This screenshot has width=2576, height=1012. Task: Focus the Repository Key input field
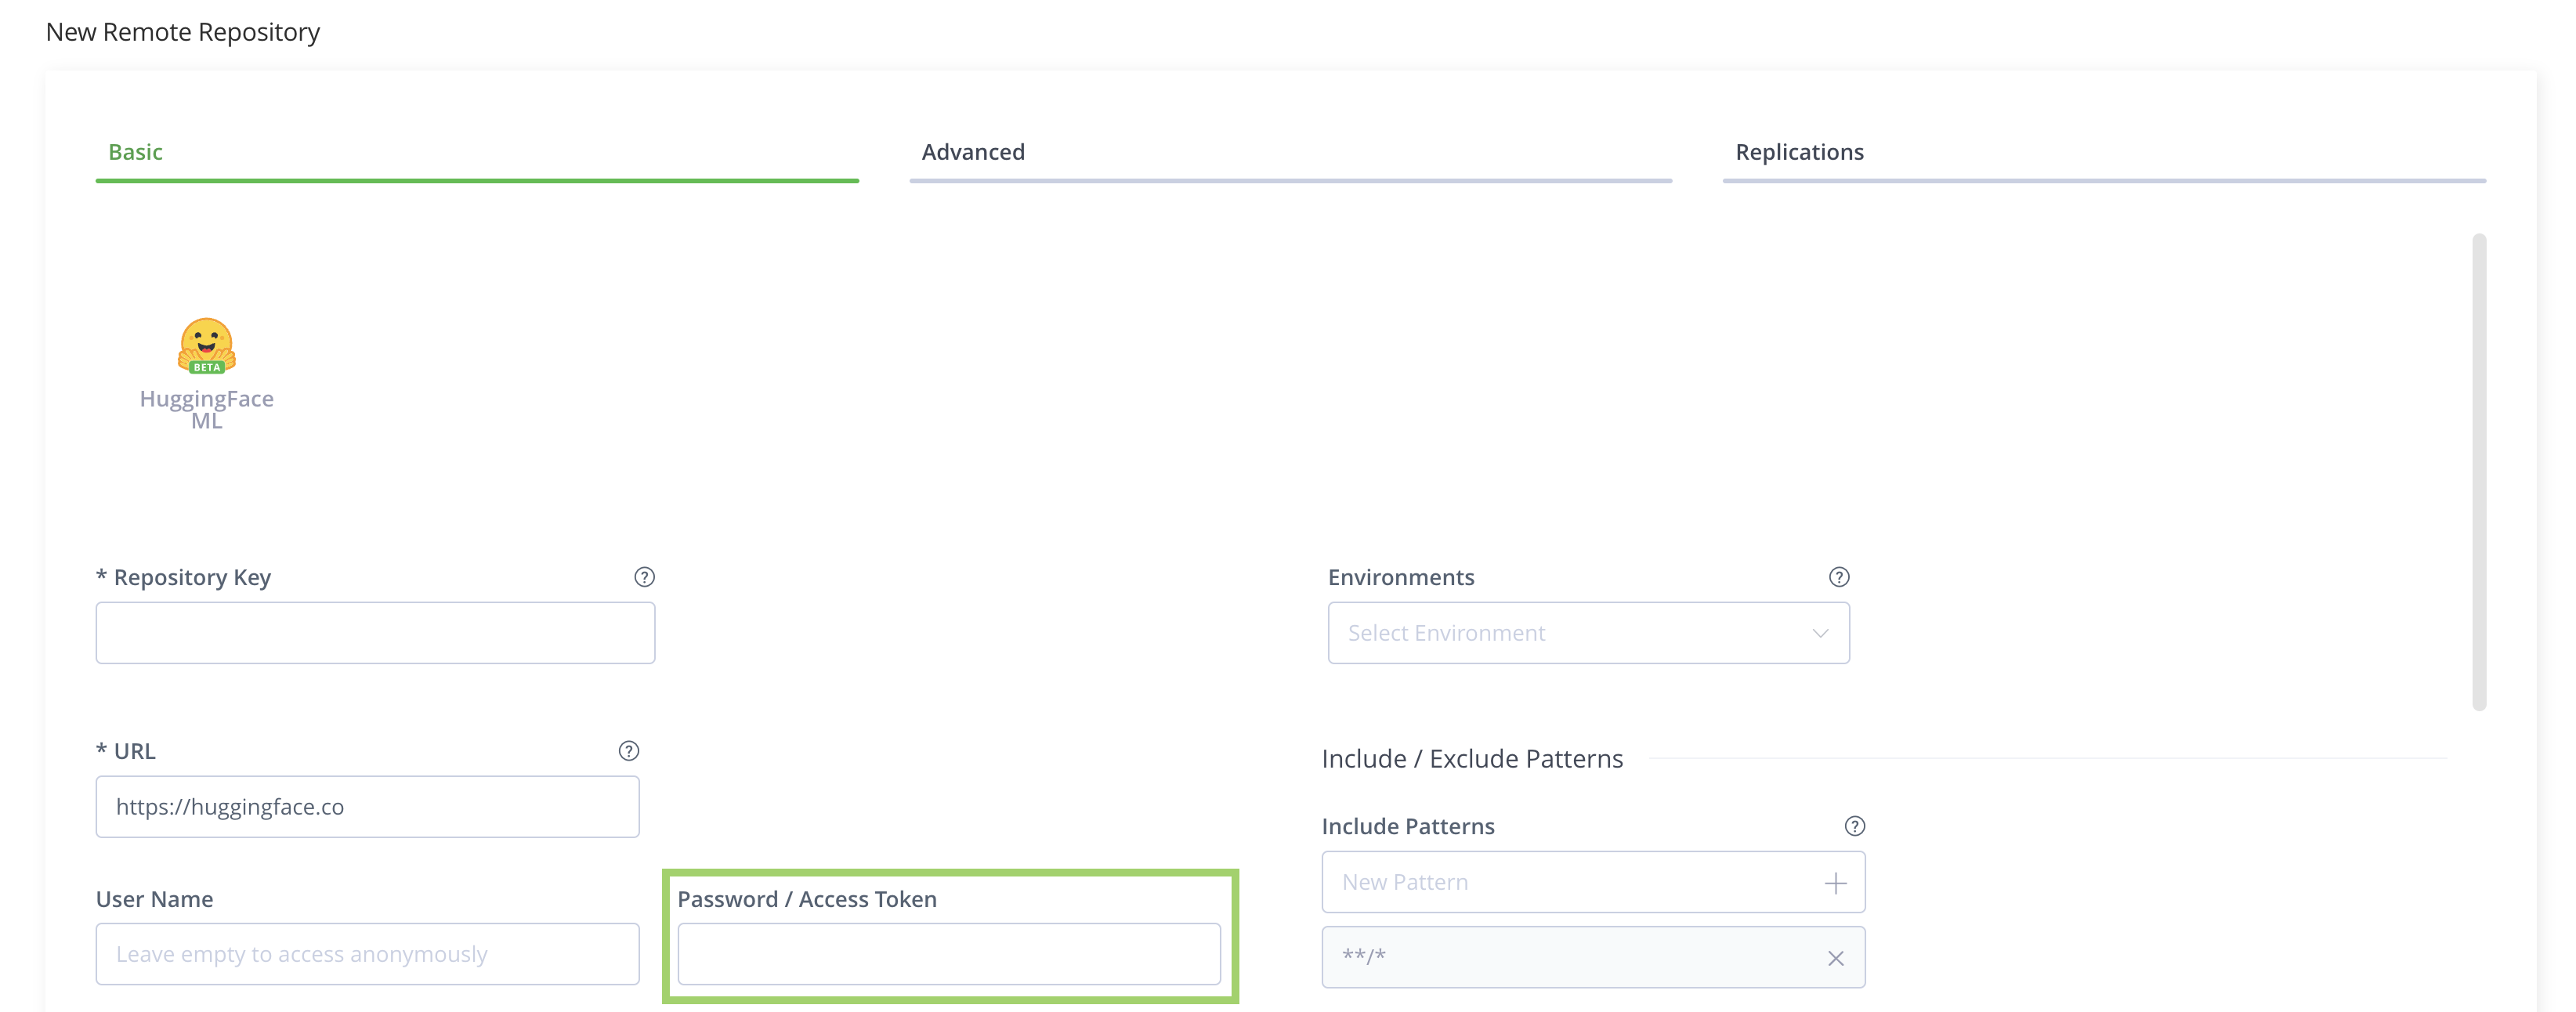coord(375,633)
